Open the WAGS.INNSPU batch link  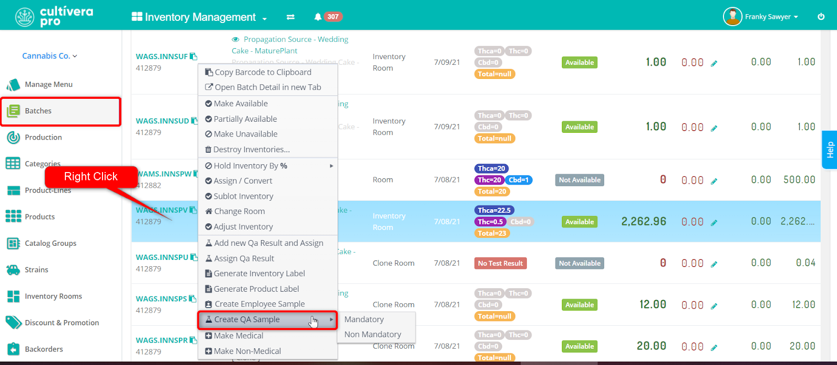point(162,257)
